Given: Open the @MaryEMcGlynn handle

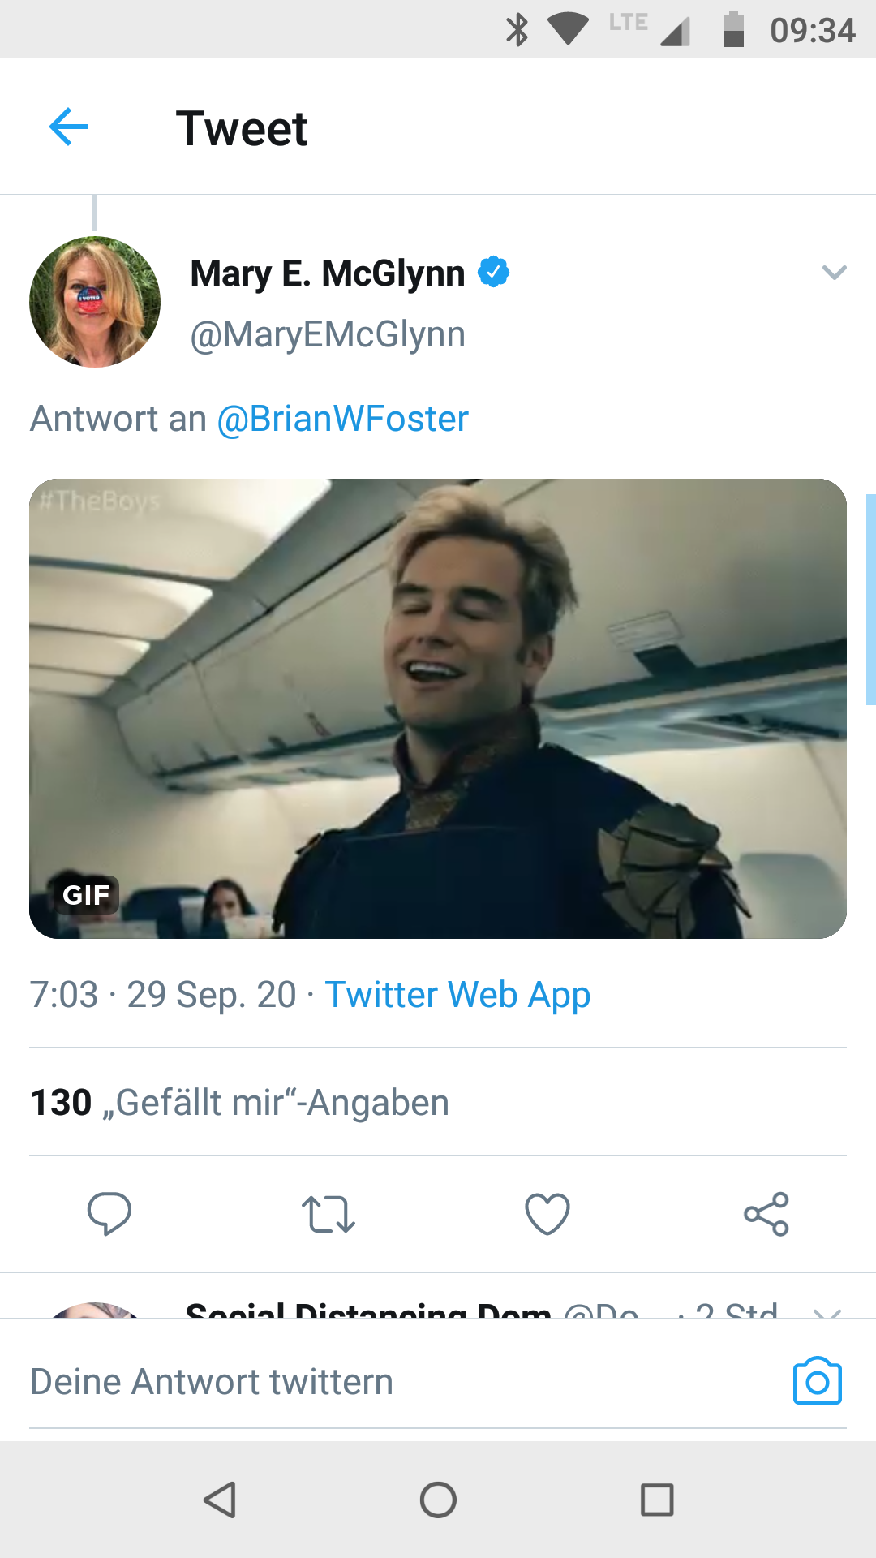Looking at the screenshot, I should (328, 334).
